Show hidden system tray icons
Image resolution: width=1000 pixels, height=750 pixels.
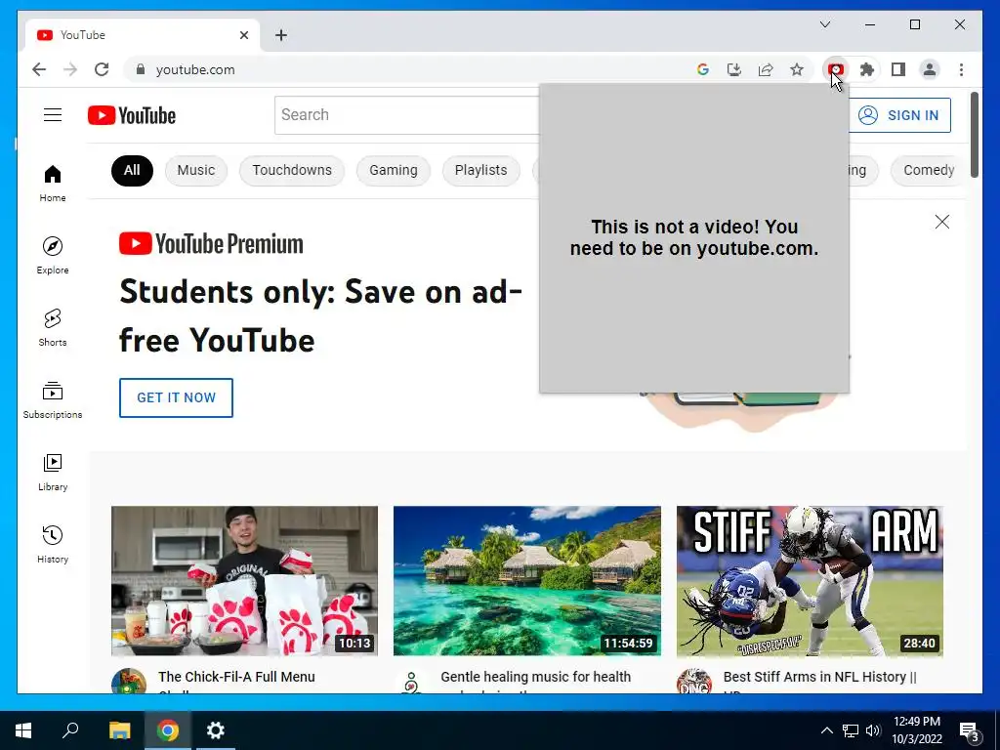pyautogui.click(x=826, y=730)
